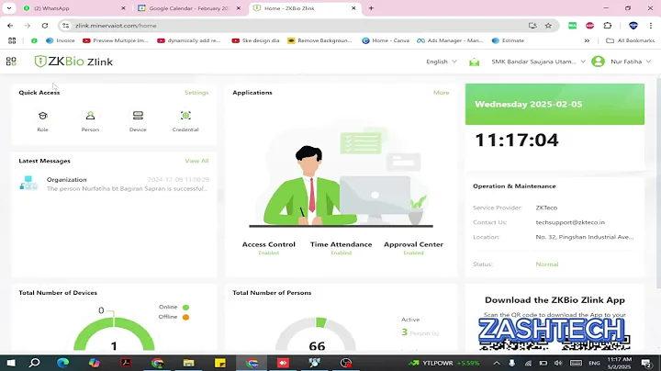The image size is (661, 371).
Task: Click the page vertical scrollbar
Action: tap(658, 184)
